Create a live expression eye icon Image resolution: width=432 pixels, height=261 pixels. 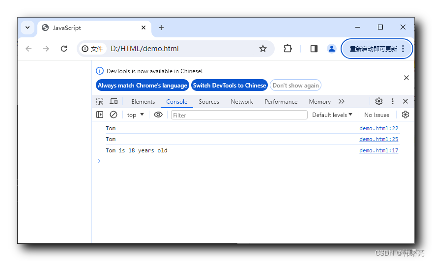158,115
